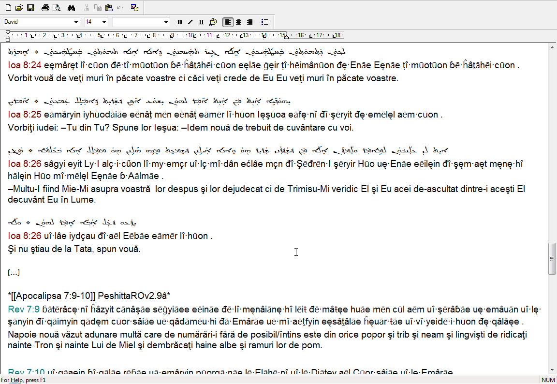Toggle Underline formatting
Image resolution: width=557 pixels, height=384 pixels.
(x=202, y=22)
